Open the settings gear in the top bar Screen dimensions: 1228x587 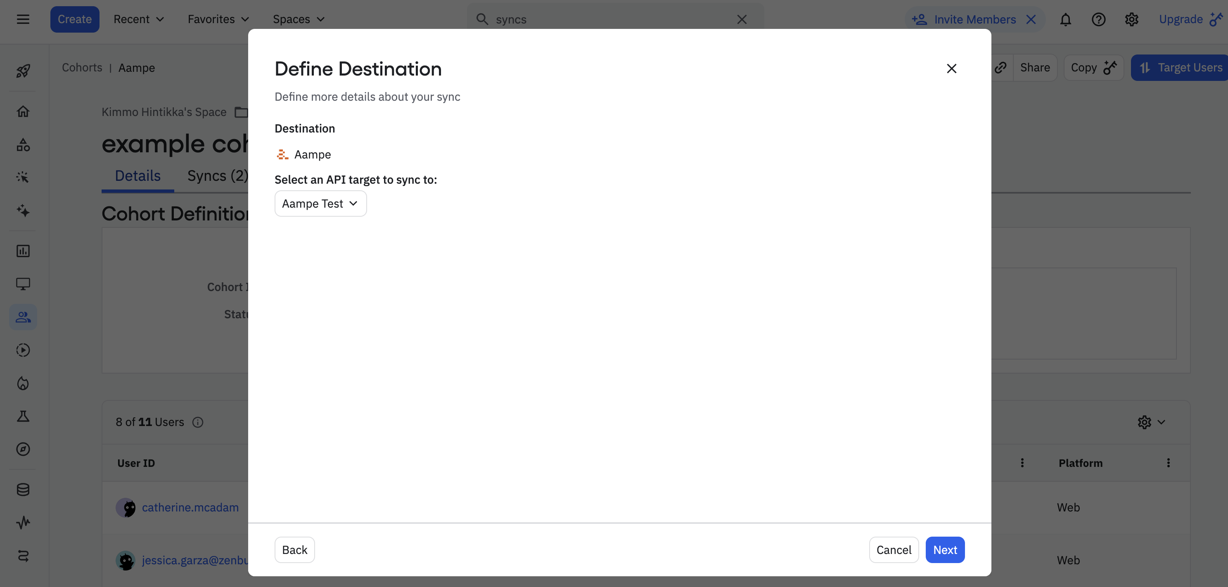tap(1132, 19)
